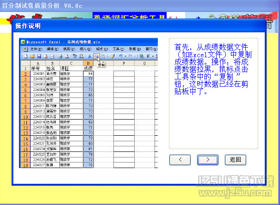Click the score 84 in row 2
Viewport: 280px width, 205px height.
[88, 73]
